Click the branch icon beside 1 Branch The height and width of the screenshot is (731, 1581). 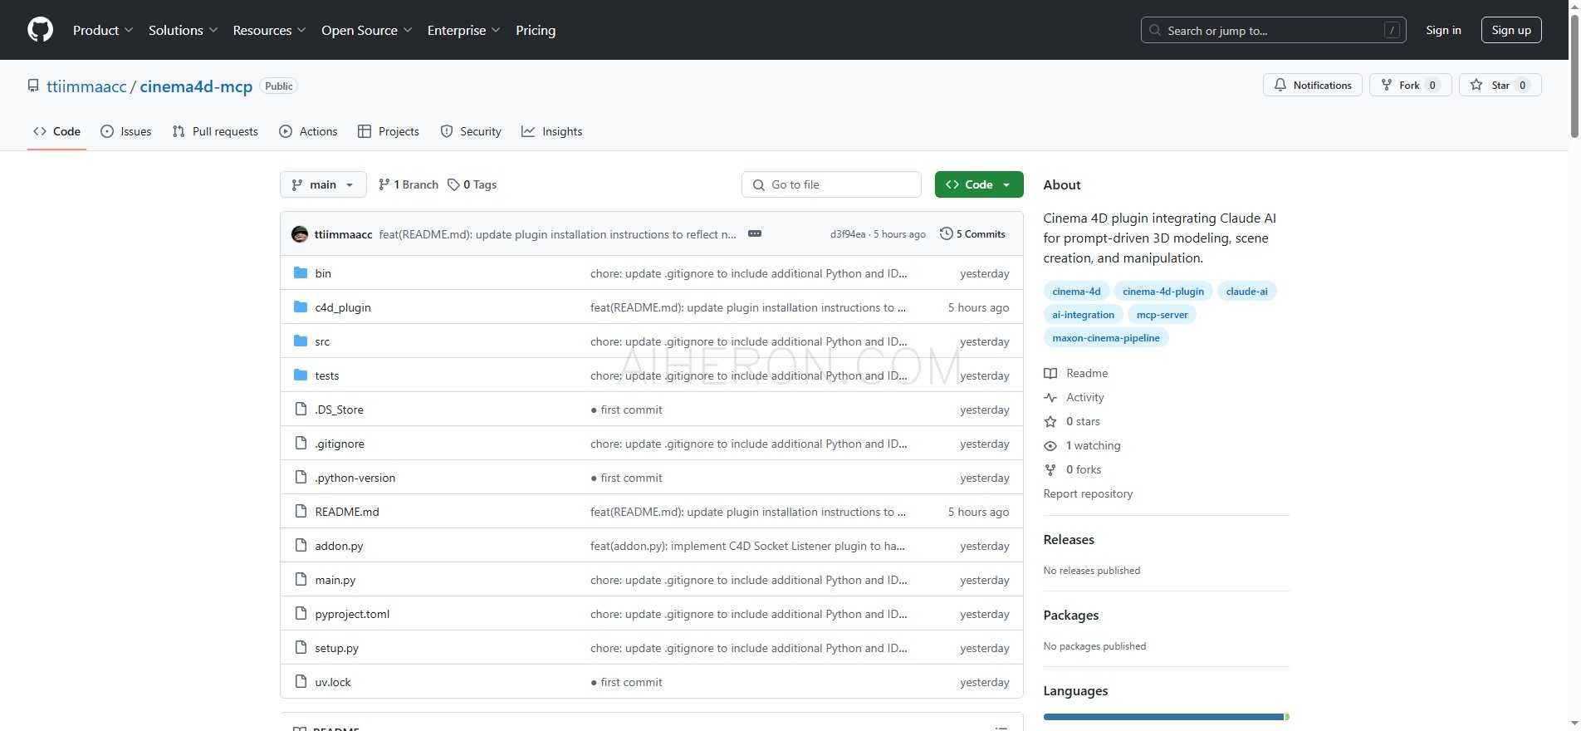(x=384, y=184)
